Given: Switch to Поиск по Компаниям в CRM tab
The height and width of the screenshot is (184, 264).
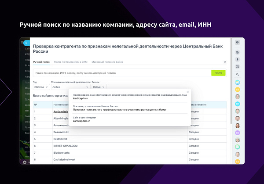Looking at the screenshot, I should [70, 62].
